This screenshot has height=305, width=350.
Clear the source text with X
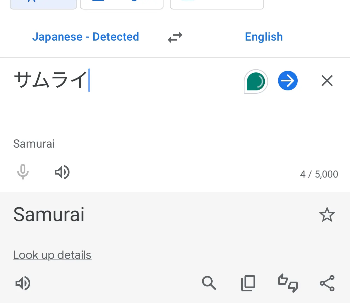tap(327, 81)
